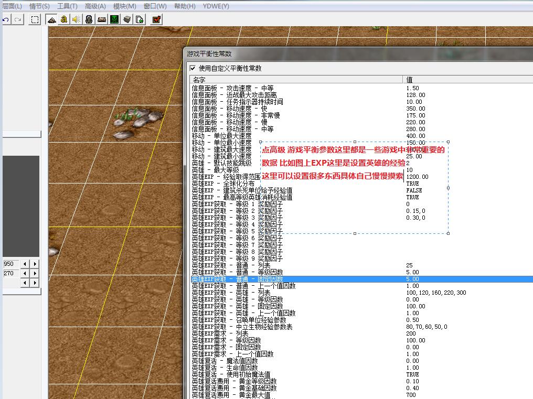Click right arrow next to the 950 field

tap(35, 264)
